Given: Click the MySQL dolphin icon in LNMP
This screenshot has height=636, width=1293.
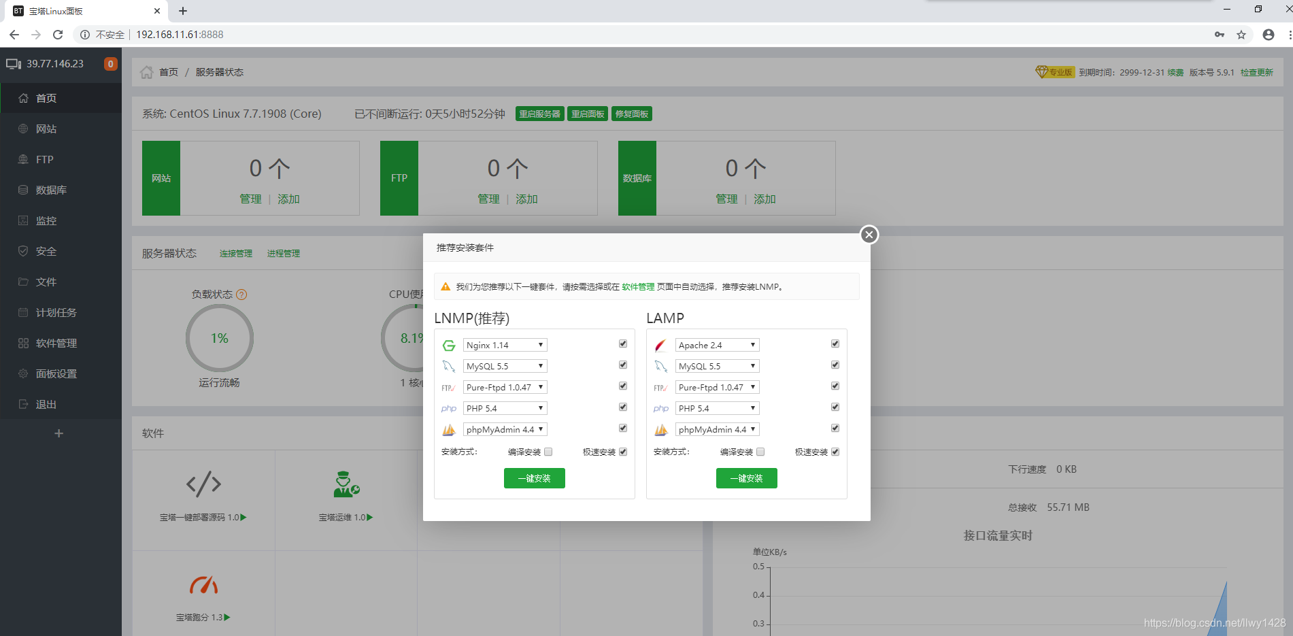Looking at the screenshot, I should coord(449,367).
